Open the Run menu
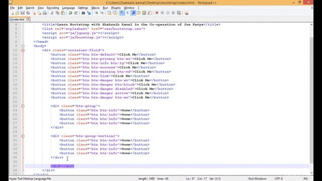The width and height of the screenshot is (322, 181). coord(105,8)
